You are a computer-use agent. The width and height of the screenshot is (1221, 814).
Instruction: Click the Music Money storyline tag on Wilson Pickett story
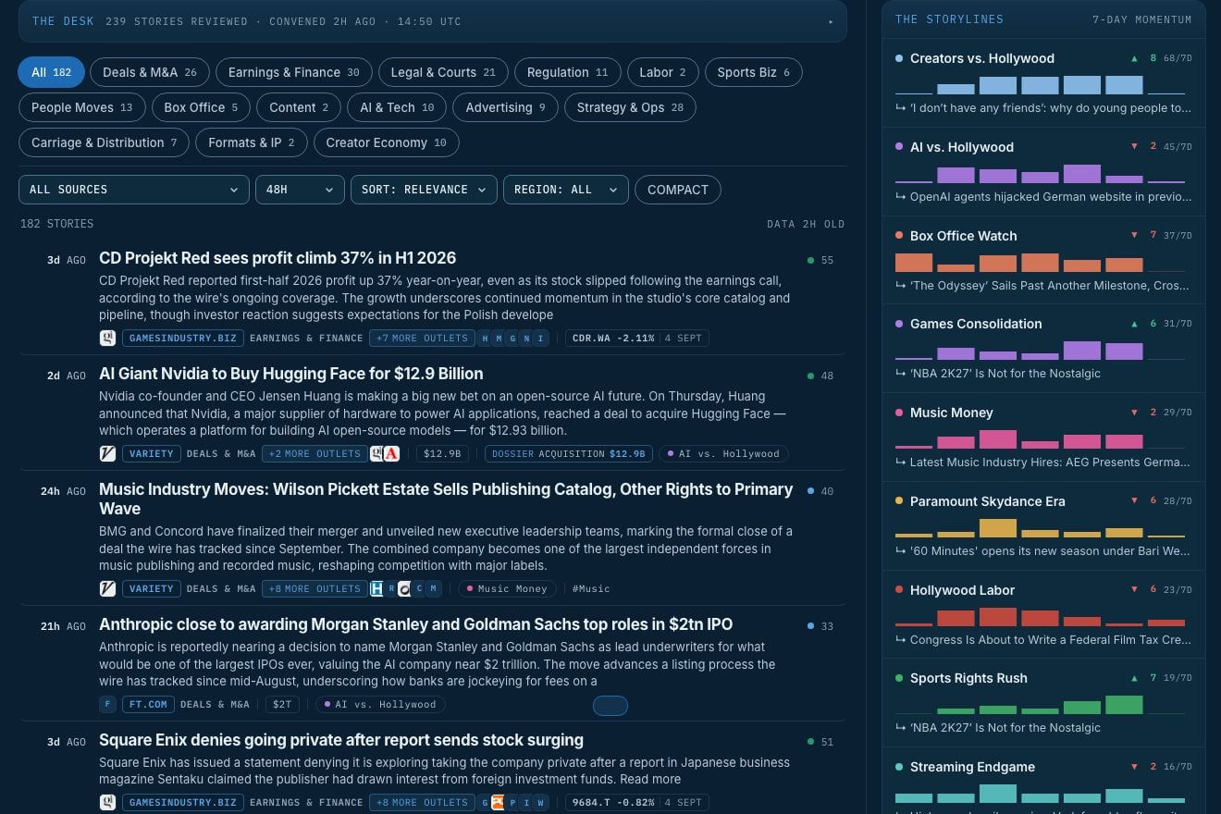[x=507, y=588]
